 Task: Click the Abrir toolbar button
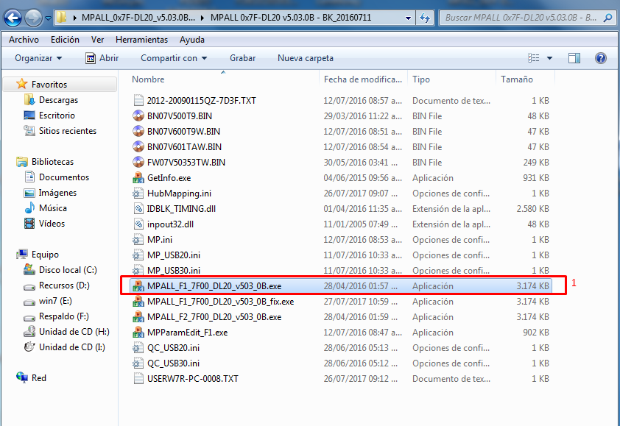(x=102, y=58)
